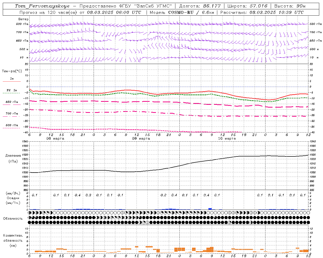Click the 0.3 precipitation value
Viewport: 323px width, 258px height.
[88, 195]
